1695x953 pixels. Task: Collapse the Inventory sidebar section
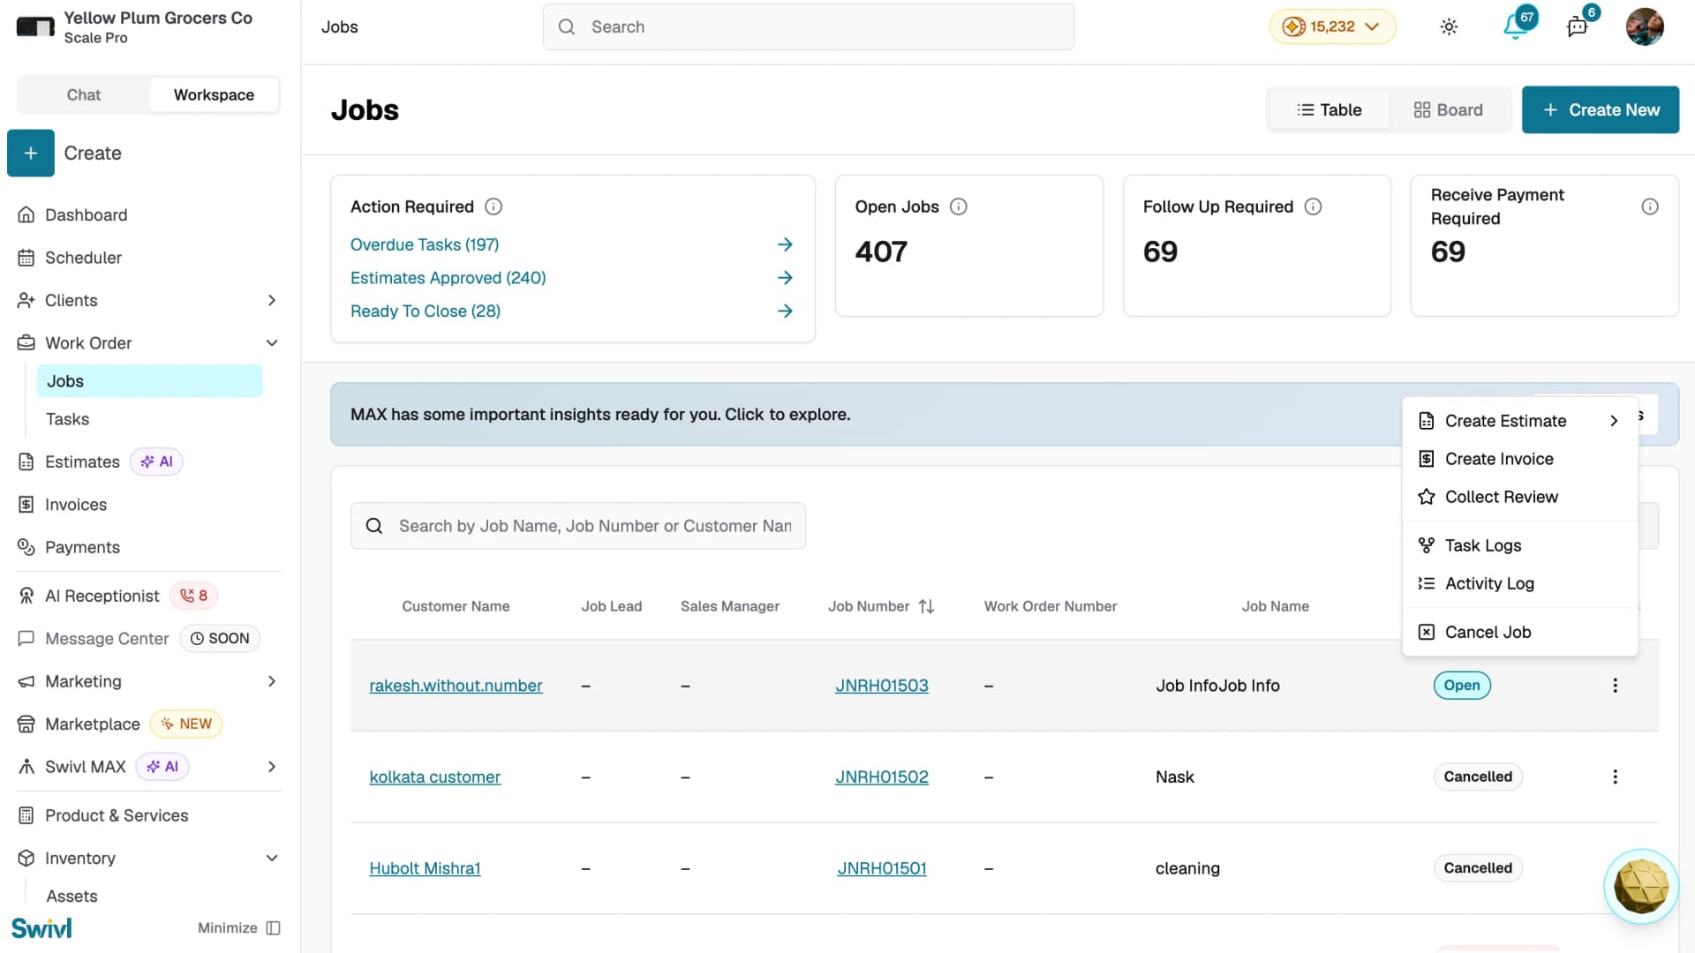(272, 858)
